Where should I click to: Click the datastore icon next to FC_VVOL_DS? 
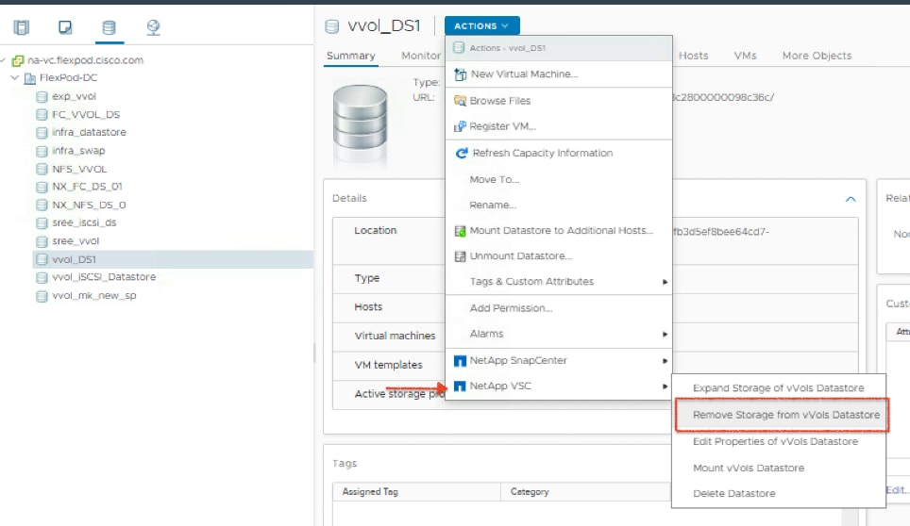pos(42,115)
